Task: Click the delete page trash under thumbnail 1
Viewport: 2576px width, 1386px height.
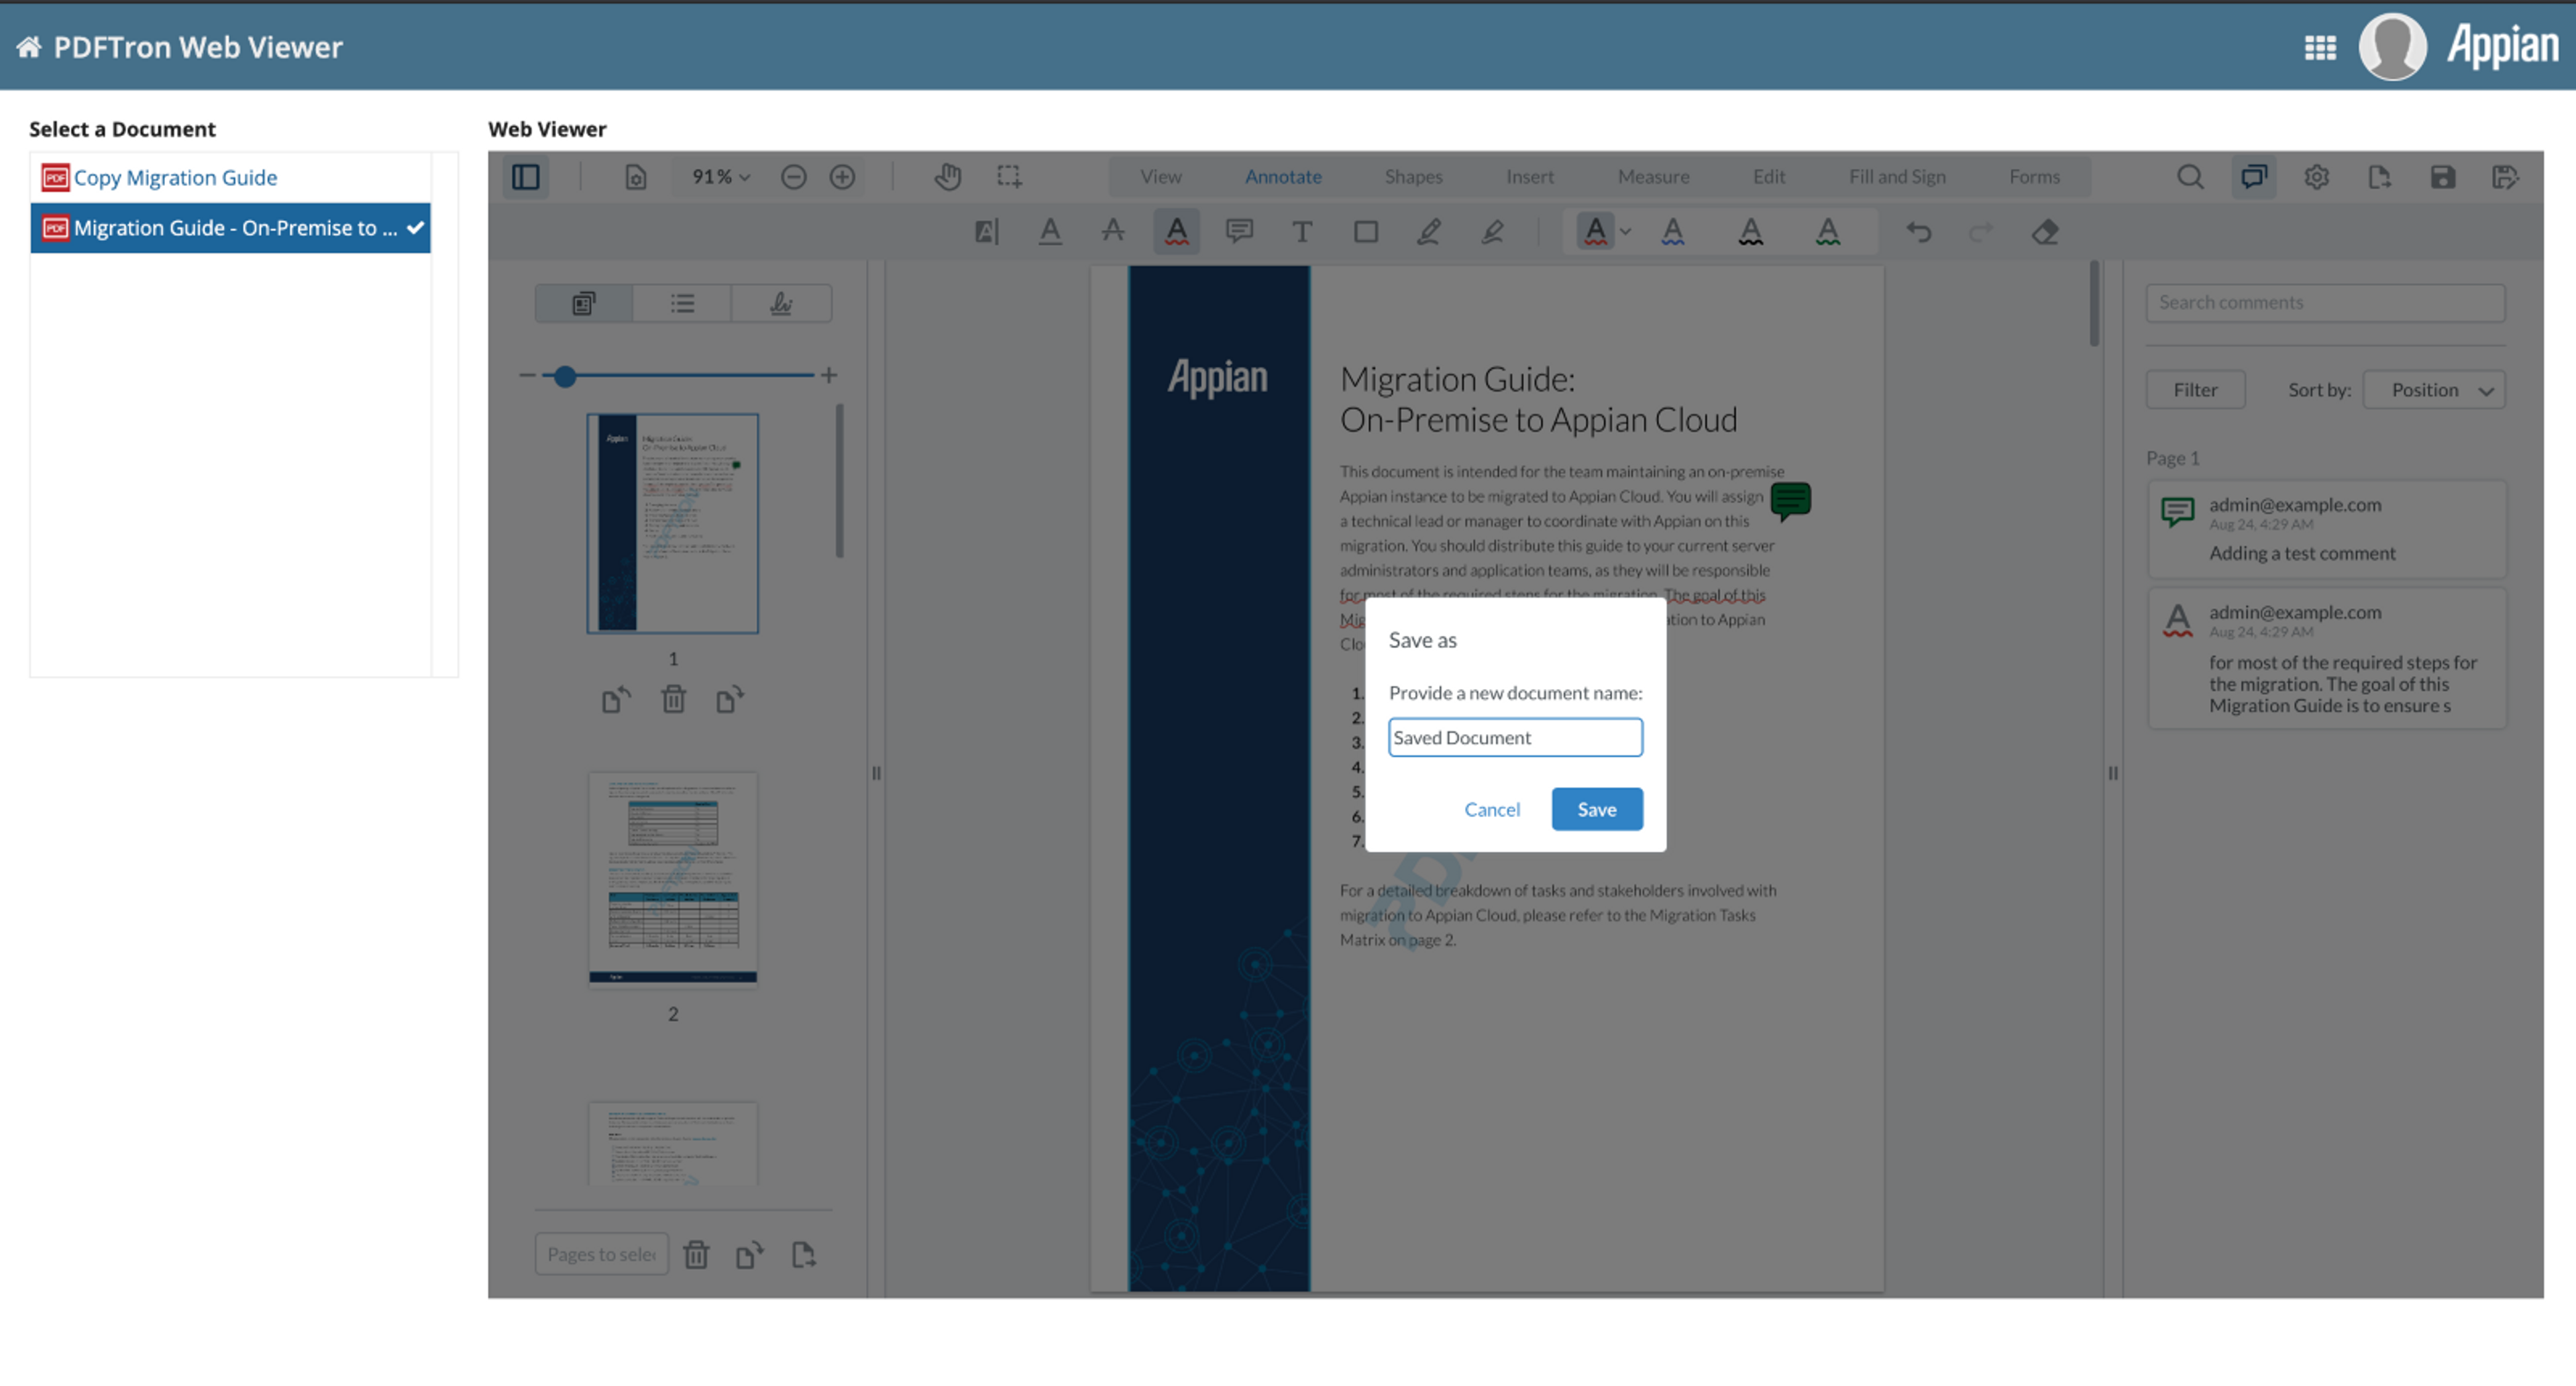Action: 673,699
